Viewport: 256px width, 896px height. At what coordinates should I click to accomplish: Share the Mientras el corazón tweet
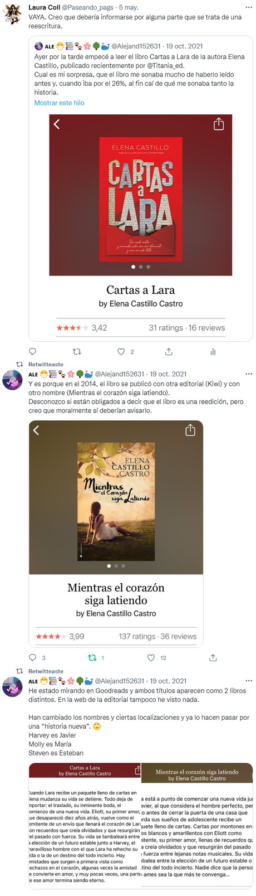click(x=213, y=658)
